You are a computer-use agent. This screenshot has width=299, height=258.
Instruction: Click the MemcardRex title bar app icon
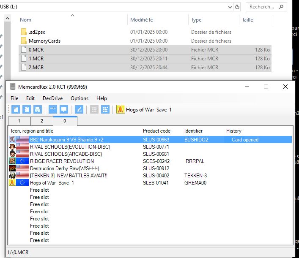[x=13, y=87]
